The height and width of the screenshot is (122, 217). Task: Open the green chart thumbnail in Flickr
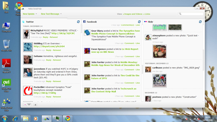coord(160,27)
